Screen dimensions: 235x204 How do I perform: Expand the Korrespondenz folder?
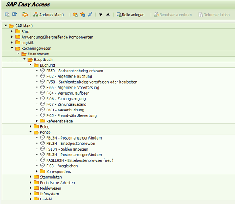[x=37, y=171]
